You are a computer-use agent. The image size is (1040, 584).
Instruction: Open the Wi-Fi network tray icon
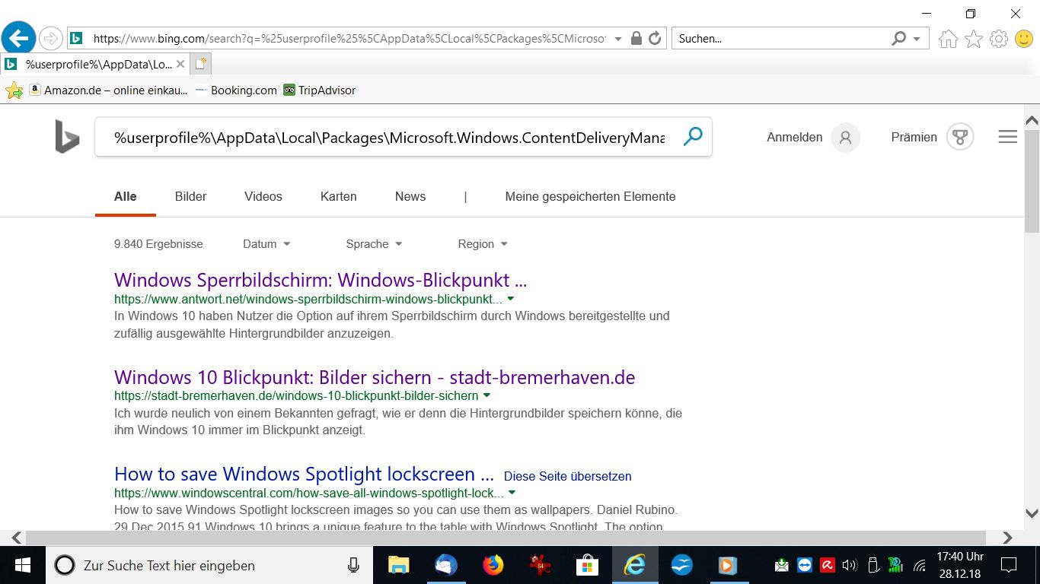click(x=919, y=565)
